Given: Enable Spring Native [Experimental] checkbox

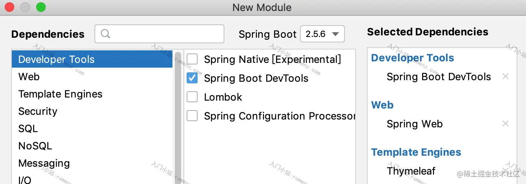Looking at the screenshot, I should 192,59.
